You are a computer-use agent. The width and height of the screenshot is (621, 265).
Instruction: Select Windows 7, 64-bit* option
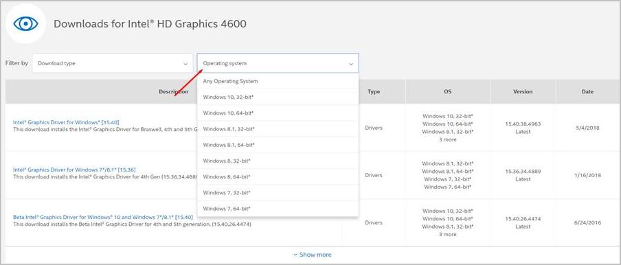click(x=278, y=209)
